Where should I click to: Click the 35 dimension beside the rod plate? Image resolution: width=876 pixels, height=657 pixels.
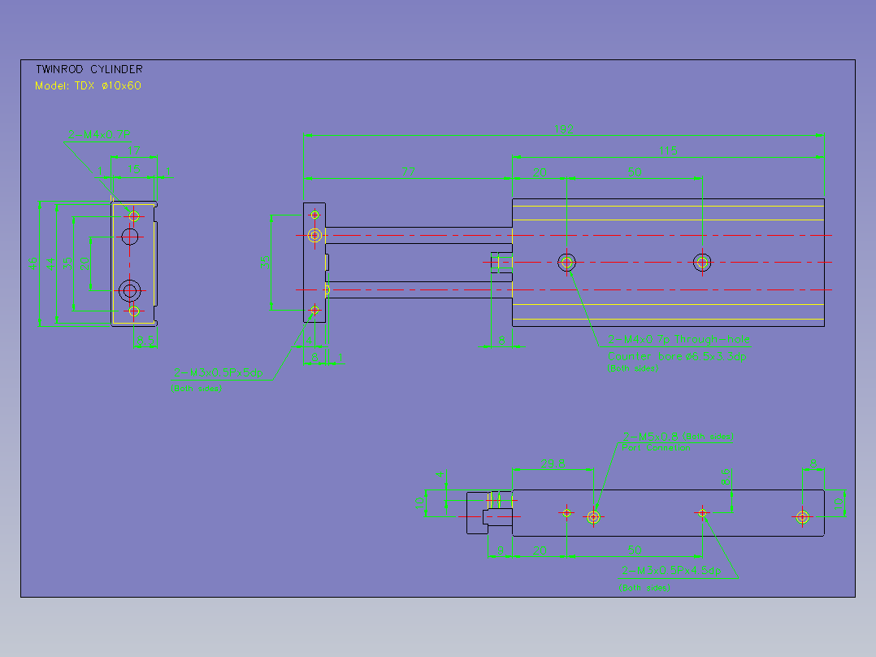265,263
